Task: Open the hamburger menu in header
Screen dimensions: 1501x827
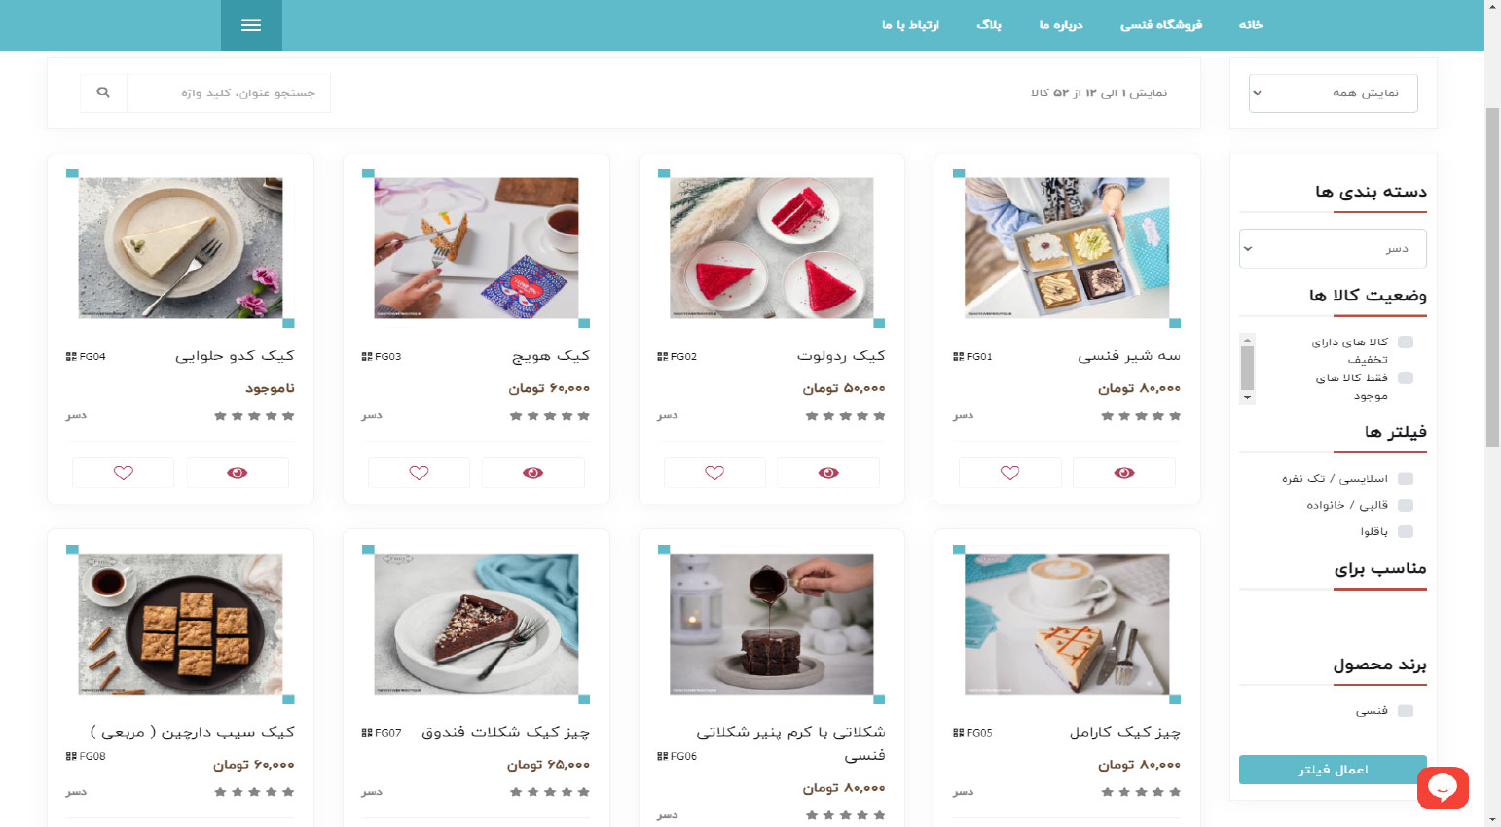Action: coord(251,25)
